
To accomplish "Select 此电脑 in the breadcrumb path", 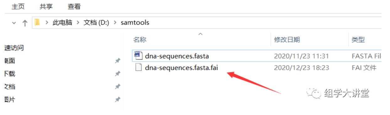I will tap(62, 23).
